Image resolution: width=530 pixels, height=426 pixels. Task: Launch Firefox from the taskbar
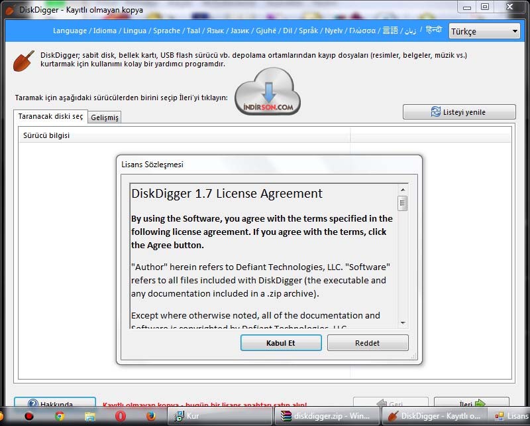(x=151, y=416)
